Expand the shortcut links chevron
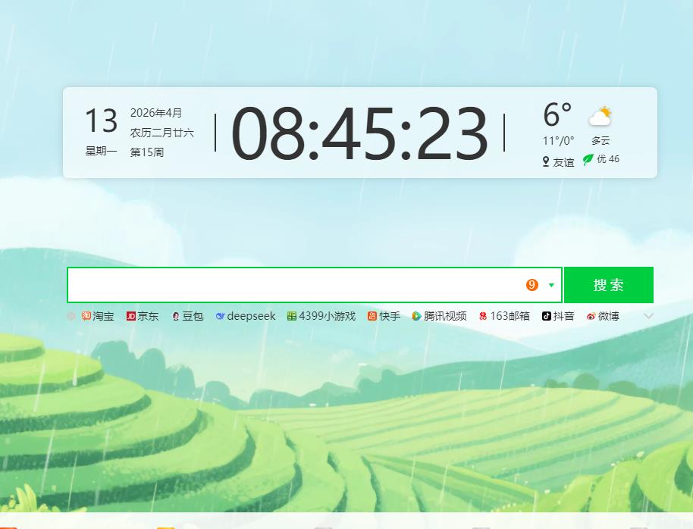Image resolution: width=693 pixels, height=529 pixels. click(x=648, y=316)
